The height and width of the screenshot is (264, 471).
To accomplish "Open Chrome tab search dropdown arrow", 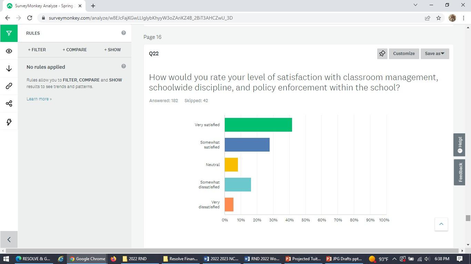I will (x=415, y=5).
